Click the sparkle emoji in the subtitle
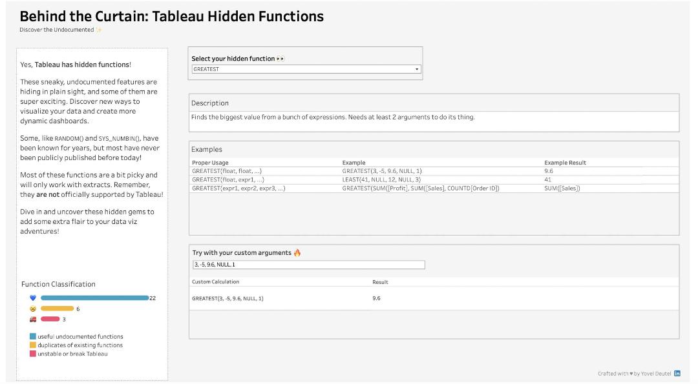This screenshot has width=698, height=384. tap(99, 30)
